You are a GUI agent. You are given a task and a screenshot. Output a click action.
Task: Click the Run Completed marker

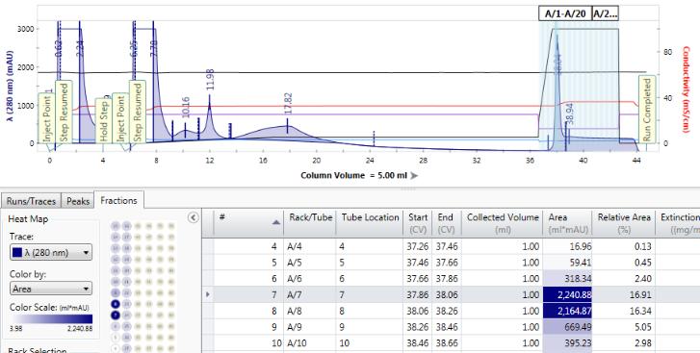click(x=647, y=110)
